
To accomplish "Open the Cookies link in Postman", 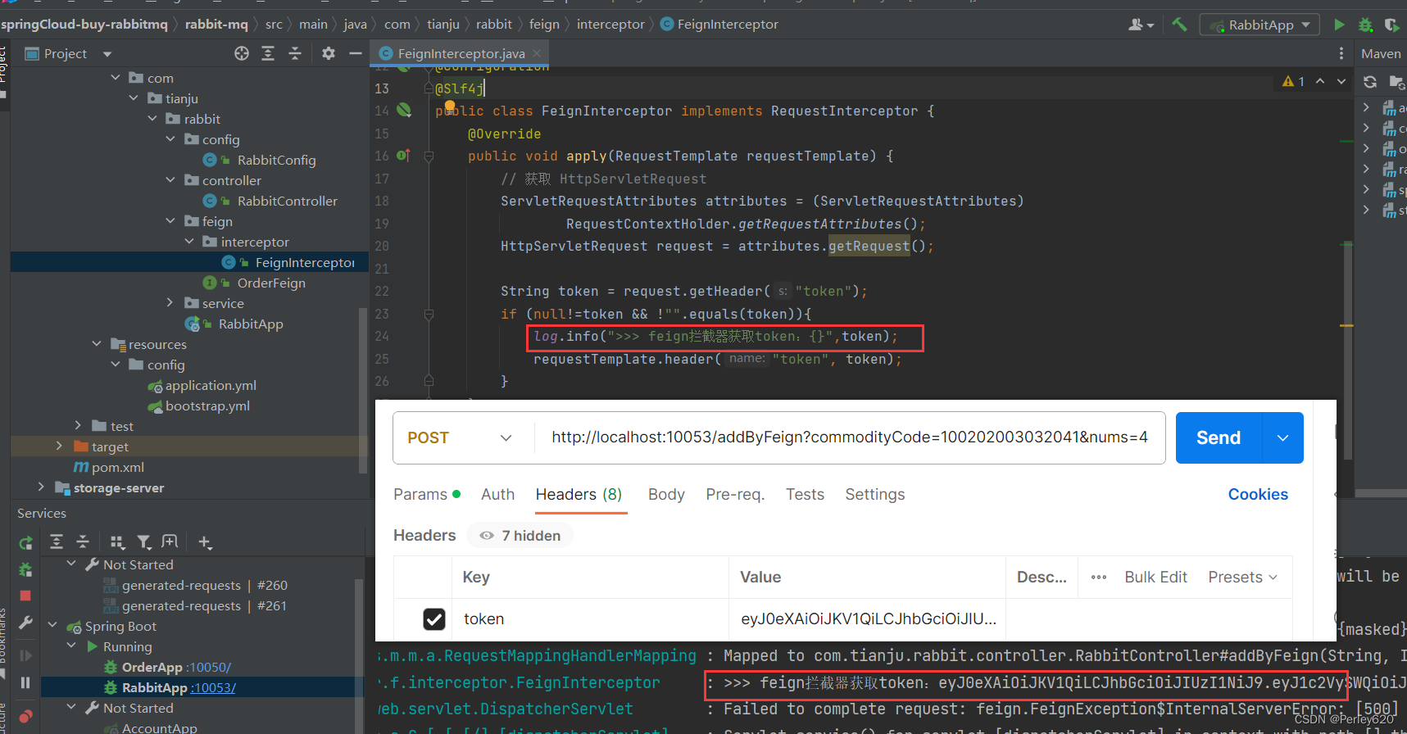I will click(1258, 494).
